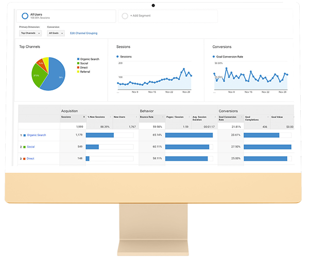Open the Top Channels primary dimension dropdown
This screenshot has width=309, height=257.
(x=30, y=33)
